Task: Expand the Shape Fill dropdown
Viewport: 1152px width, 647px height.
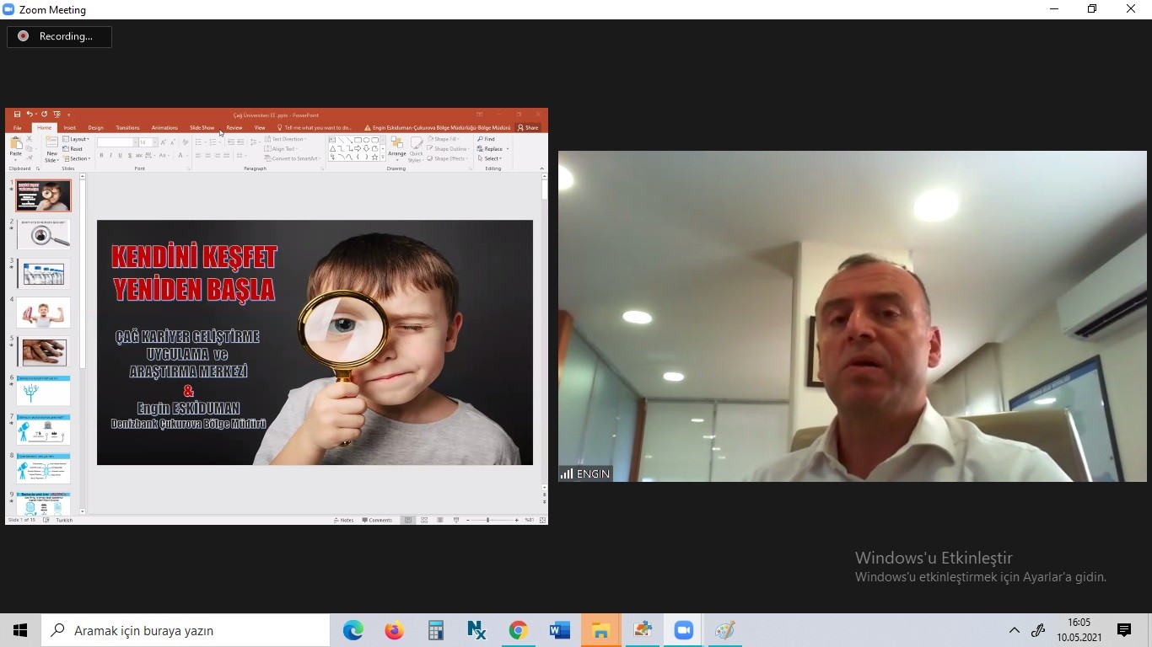Action: (443, 139)
